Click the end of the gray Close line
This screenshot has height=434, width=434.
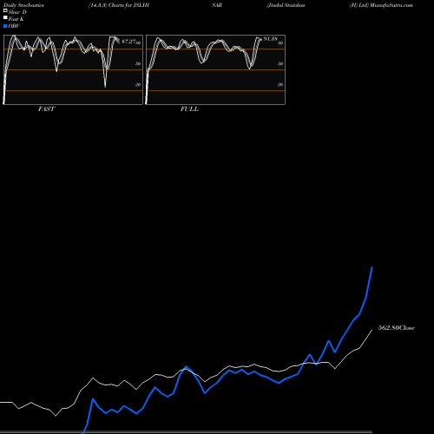tap(372, 330)
